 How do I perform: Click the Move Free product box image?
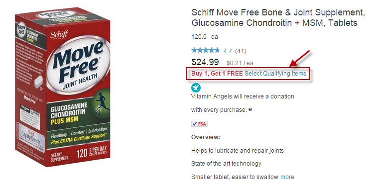pyautogui.click(x=63, y=87)
